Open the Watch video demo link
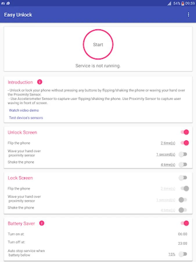The width and height of the screenshot is (196, 262). 24,111
